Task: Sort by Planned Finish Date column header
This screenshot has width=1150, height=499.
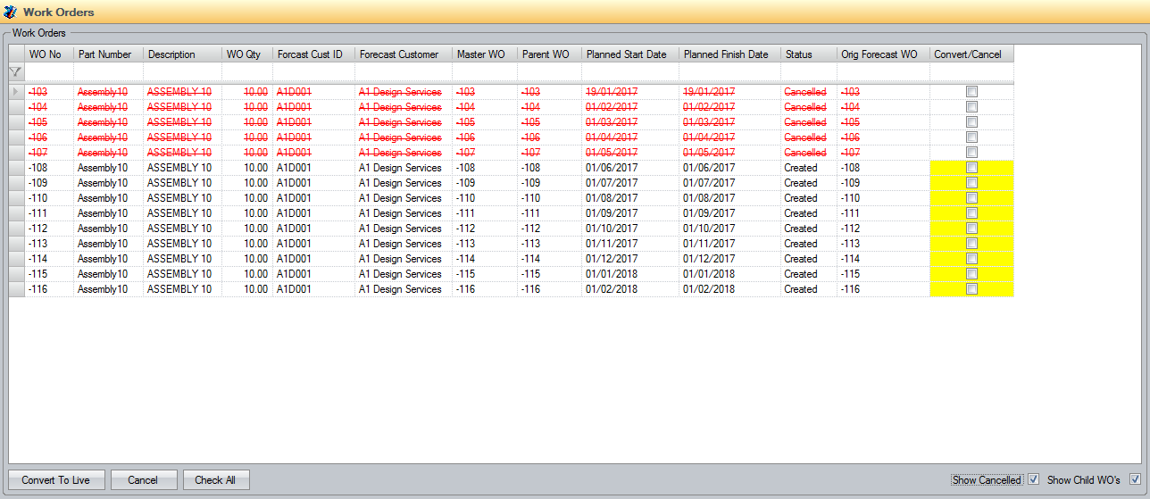Action: pyautogui.click(x=729, y=54)
